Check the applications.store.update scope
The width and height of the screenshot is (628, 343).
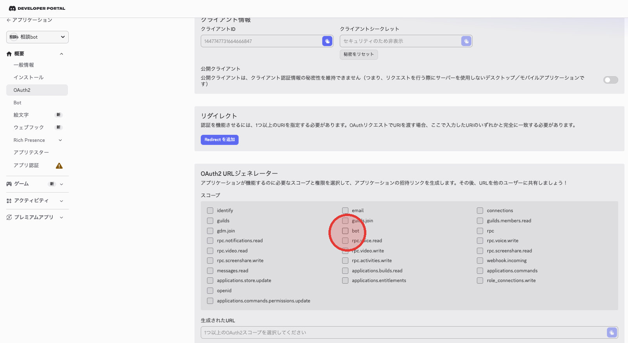[210, 280]
